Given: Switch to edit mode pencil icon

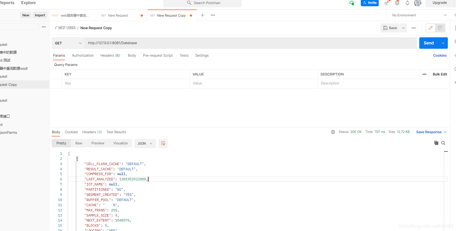Looking at the screenshot, I should click(x=430, y=28).
